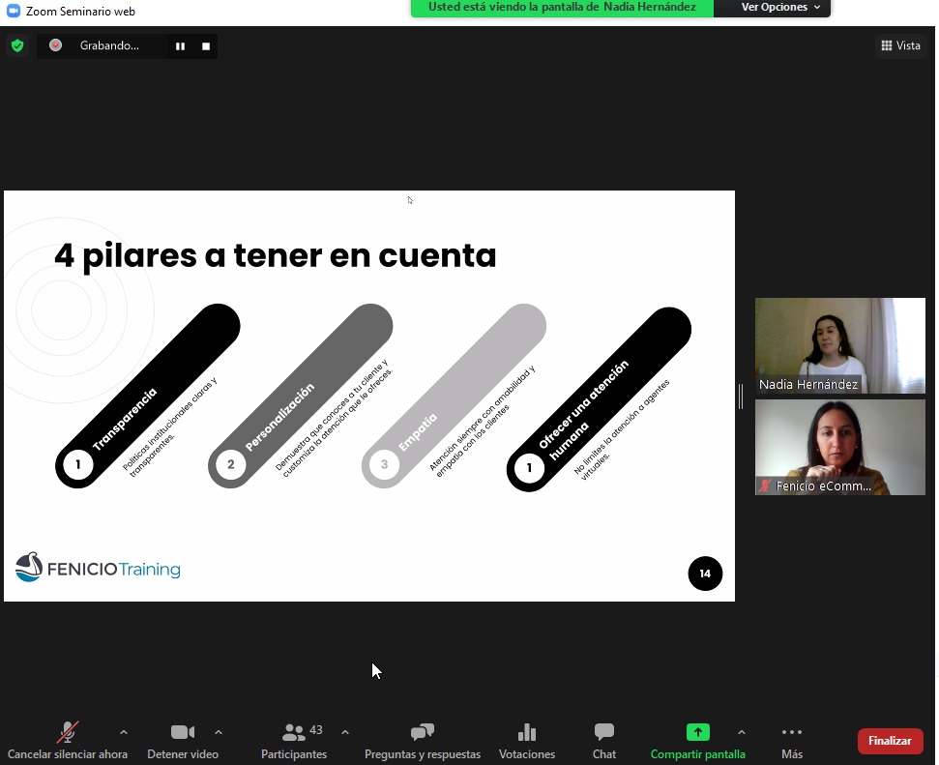Image resolution: width=939 pixels, height=765 pixels.
Task: Select Nadia Hernández video thumbnail
Action: 839,345
